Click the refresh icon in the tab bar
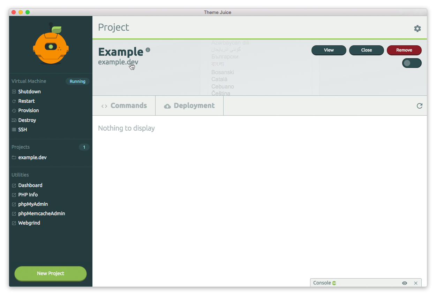 [x=420, y=106]
